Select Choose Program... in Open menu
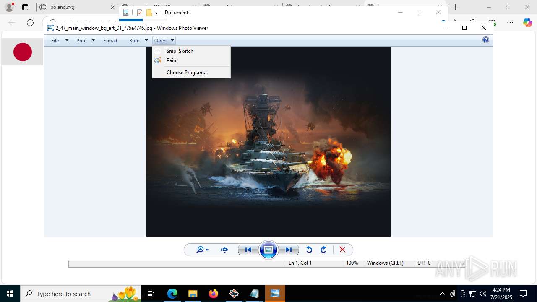This screenshot has height=302, width=537. coord(191,73)
